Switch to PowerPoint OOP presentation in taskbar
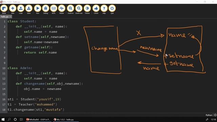This screenshot has width=217, height=122. [x=38, y=120]
